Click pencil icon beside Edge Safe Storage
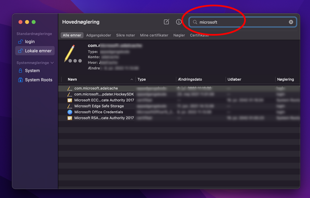This screenshot has width=310, height=198. (x=69, y=106)
